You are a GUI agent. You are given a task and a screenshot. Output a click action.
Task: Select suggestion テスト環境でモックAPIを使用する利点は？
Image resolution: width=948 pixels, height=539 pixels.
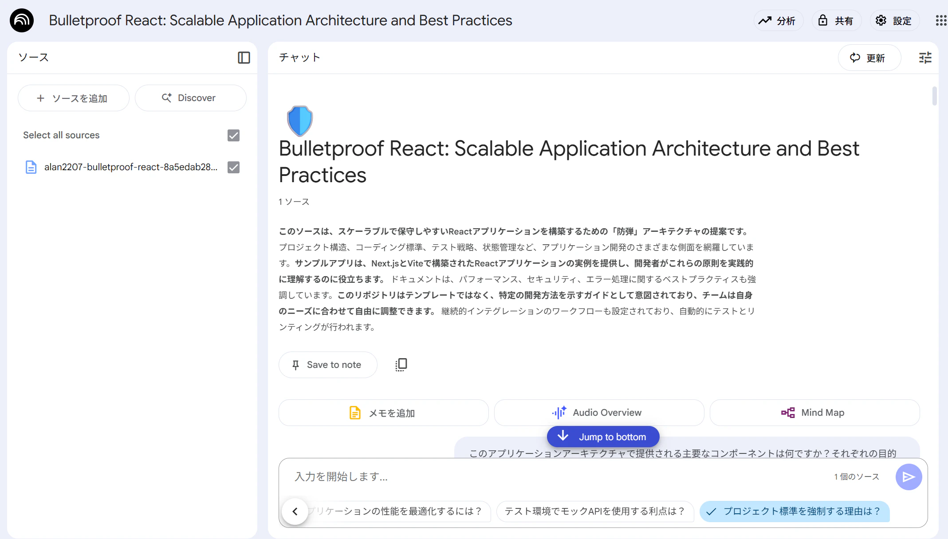595,512
